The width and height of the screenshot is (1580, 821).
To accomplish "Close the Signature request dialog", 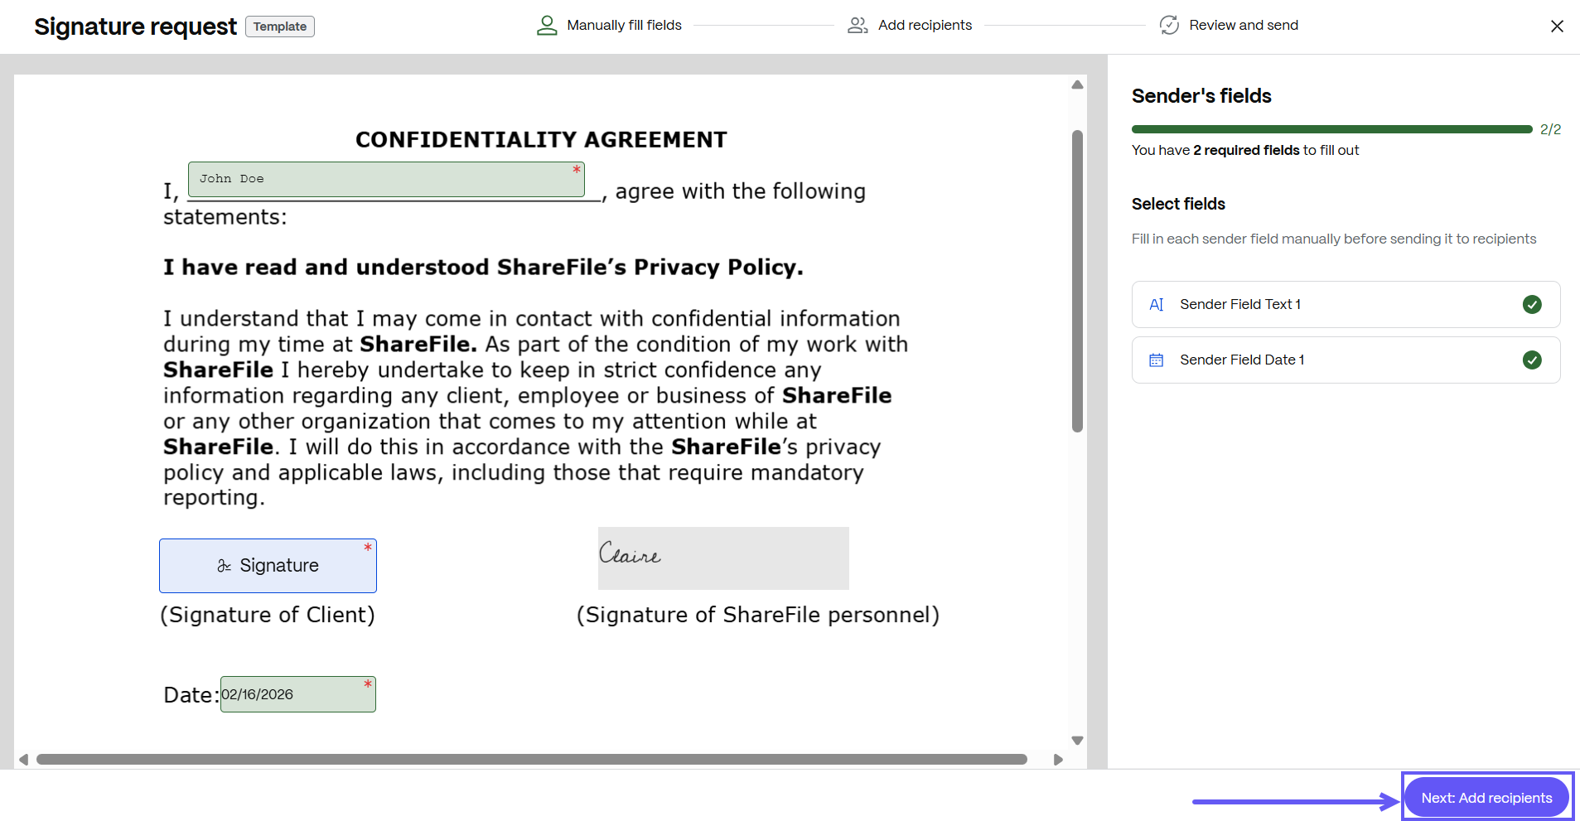I will tap(1557, 27).
